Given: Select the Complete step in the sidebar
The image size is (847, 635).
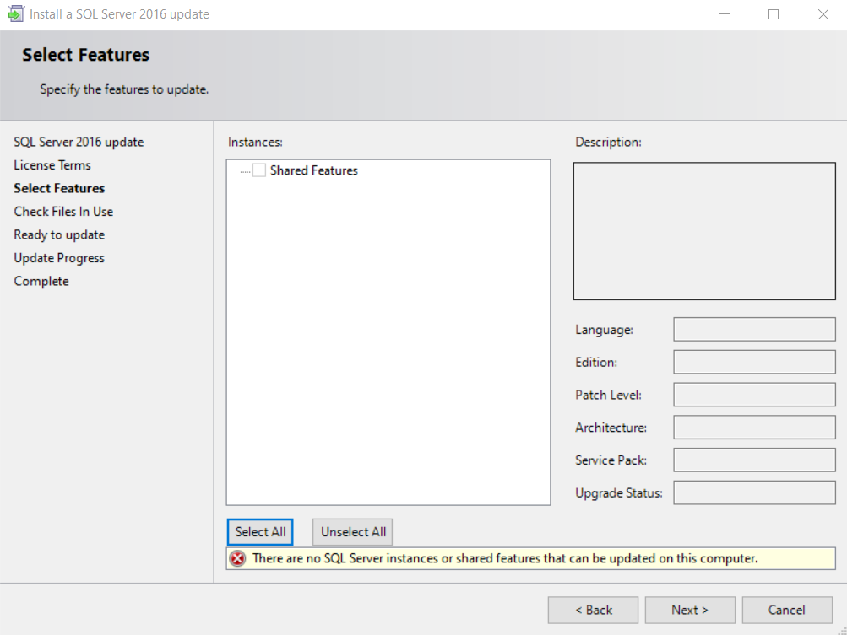Looking at the screenshot, I should pos(41,281).
